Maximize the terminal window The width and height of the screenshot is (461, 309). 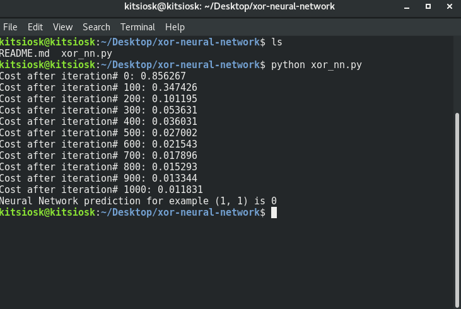pyautogui.click(x=428, y=6)
